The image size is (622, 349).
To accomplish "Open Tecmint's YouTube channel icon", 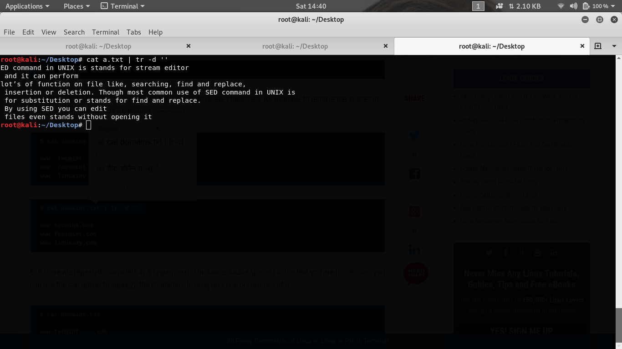I will (537, 253).
